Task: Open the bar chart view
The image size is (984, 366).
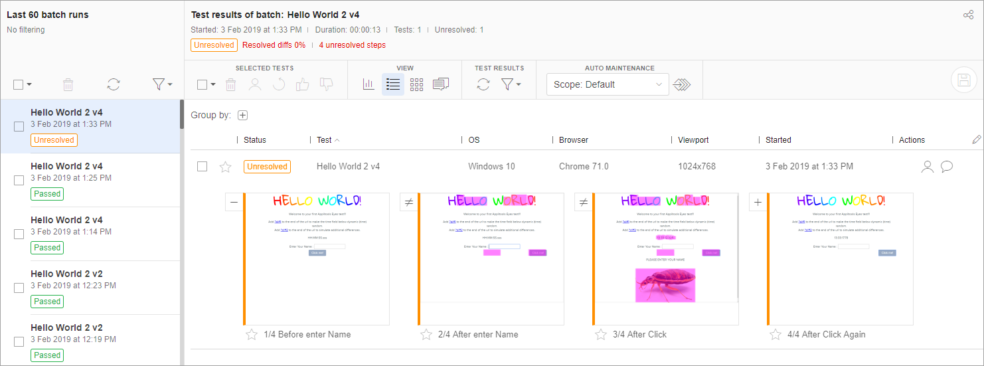Action: click(x=369, y=84)
